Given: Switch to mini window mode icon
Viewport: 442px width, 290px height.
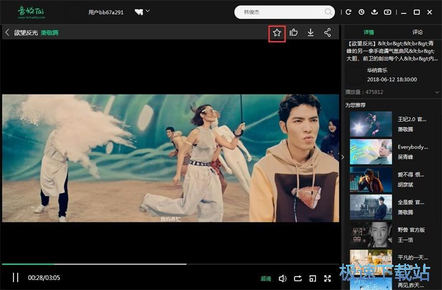Looking at the screenshot, I should pos(312,278).
